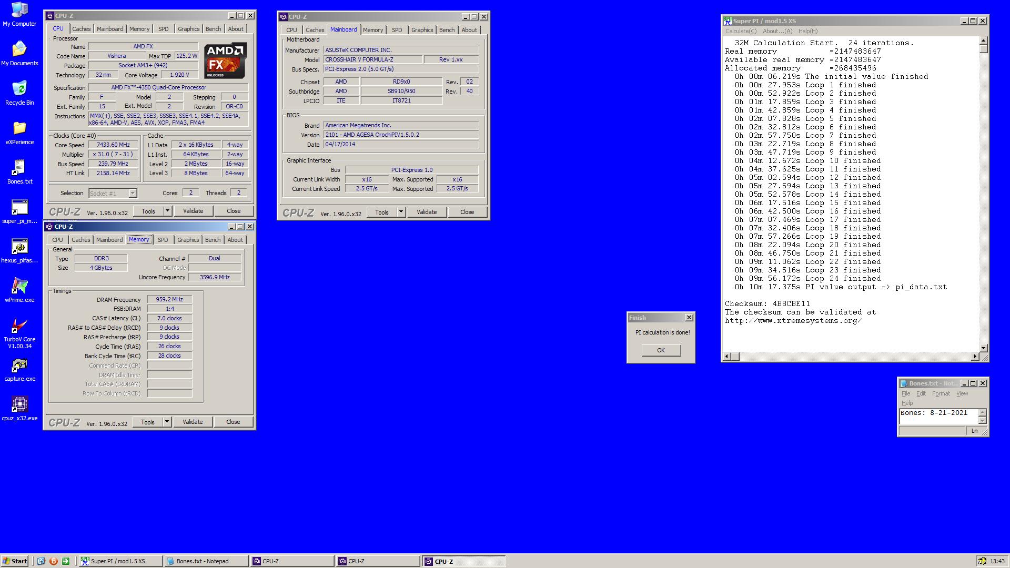Screen dimensions: 1010x568
Task: Open Bench tab in Memory window
Action: (x=213, y=240)
